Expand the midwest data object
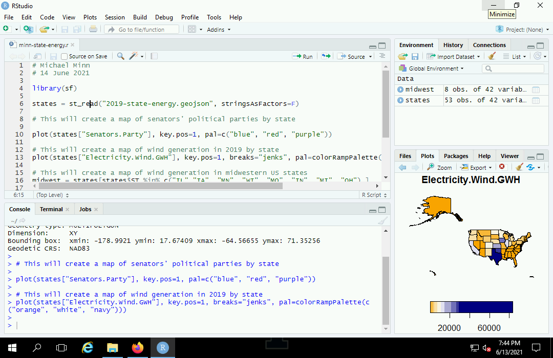This screenshot has width=553, height=358. [400, 89]
